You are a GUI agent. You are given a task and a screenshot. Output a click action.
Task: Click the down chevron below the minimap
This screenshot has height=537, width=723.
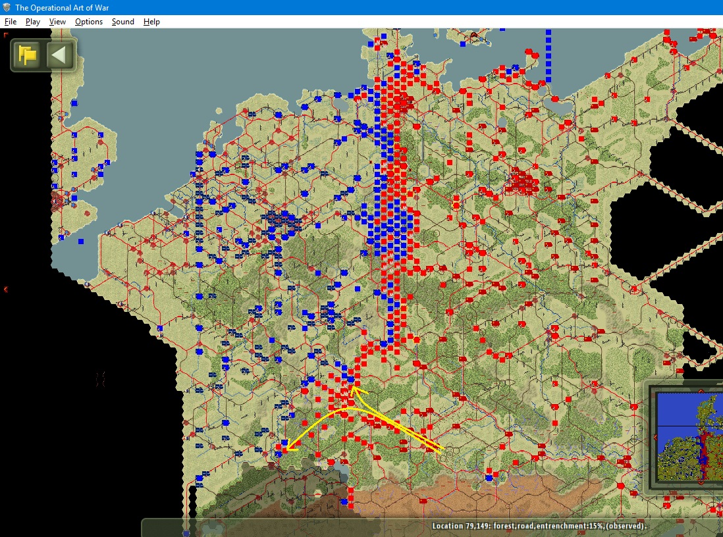click(701, 482)
